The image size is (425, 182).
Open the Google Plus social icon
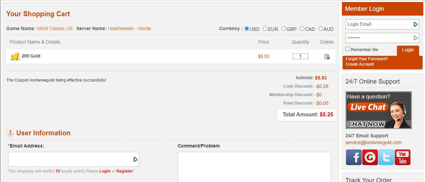370,157
